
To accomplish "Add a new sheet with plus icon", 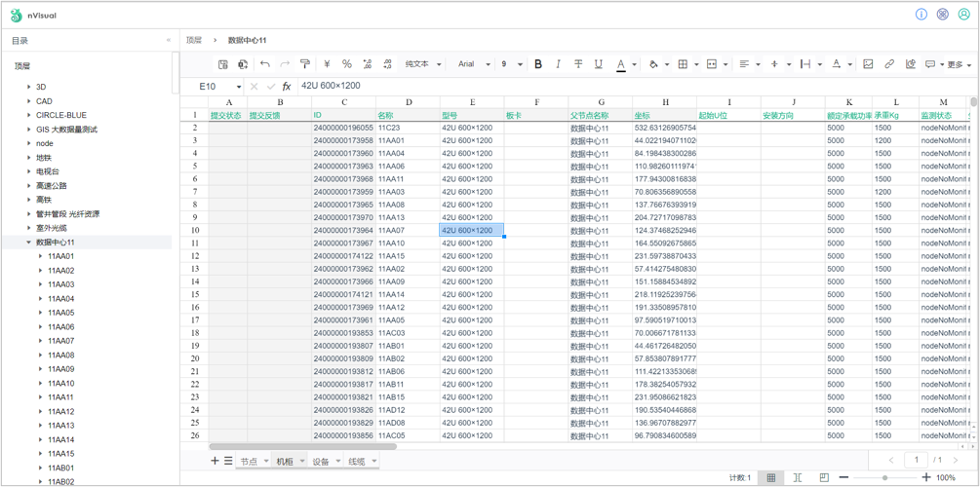I will pos(215,461).
